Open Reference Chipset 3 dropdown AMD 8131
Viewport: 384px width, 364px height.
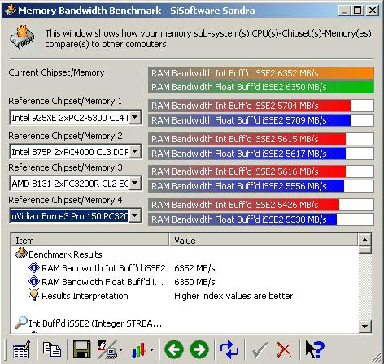click(x=135, y=184)
